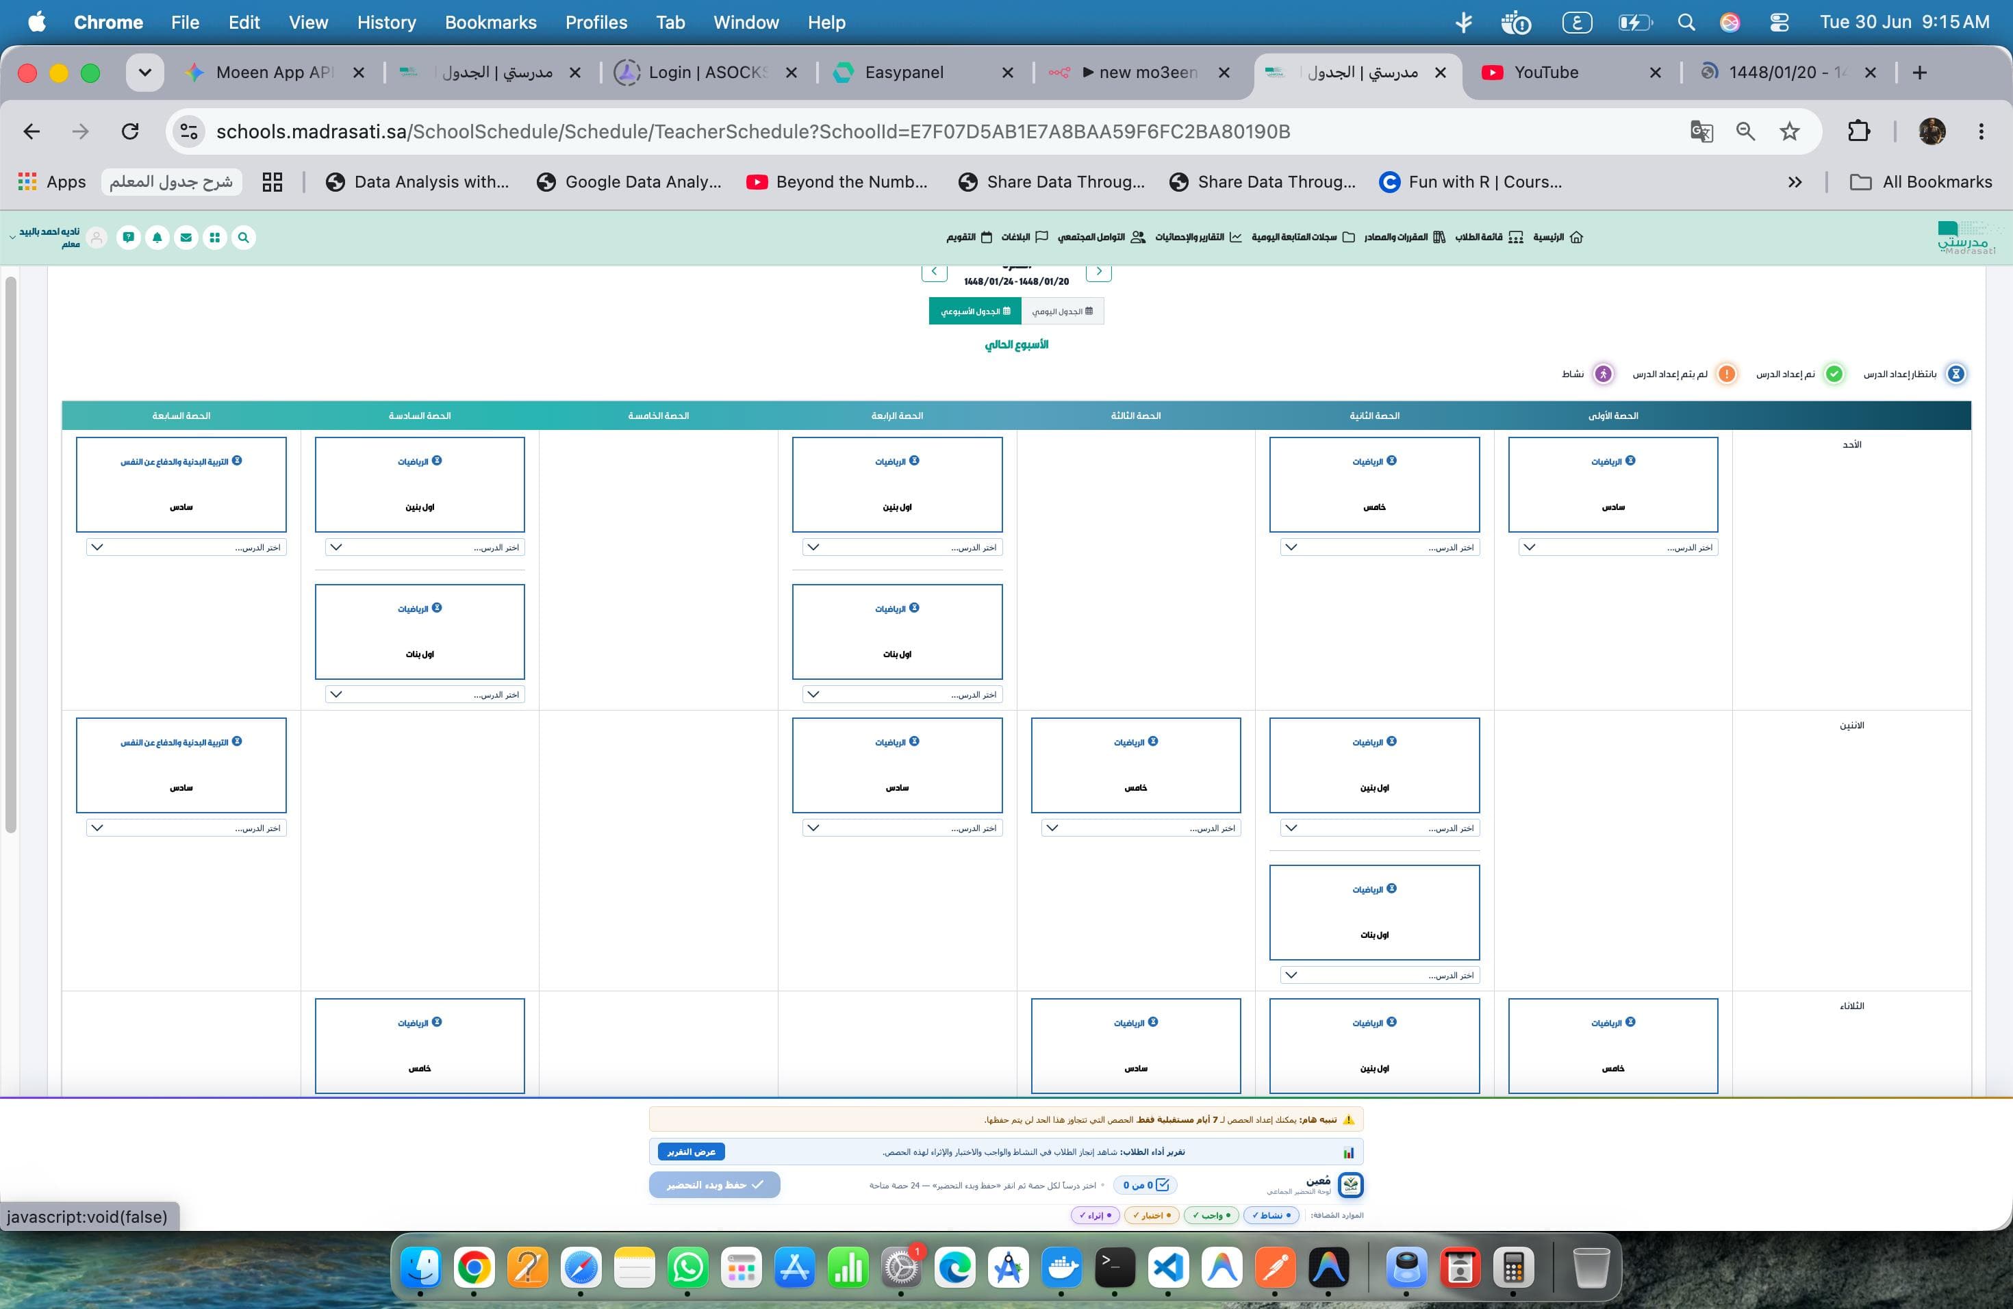
Task: Select Monday third period الرياضيات خامس class card
Action: 1136,765
